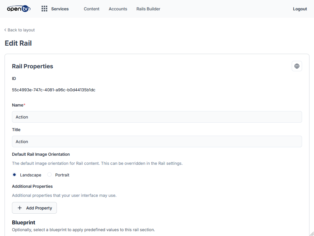Image resolution: width=314 pixels, height=236 pixels.
Task: Click the Logout link
Action: click(300, 9)
